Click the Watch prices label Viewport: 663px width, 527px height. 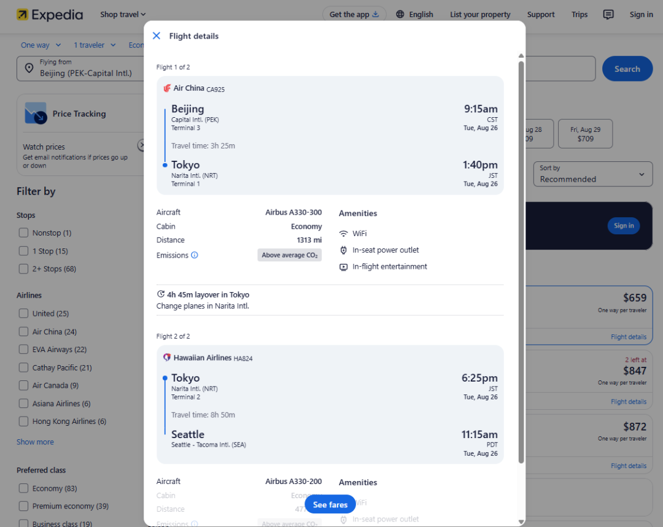44,147
